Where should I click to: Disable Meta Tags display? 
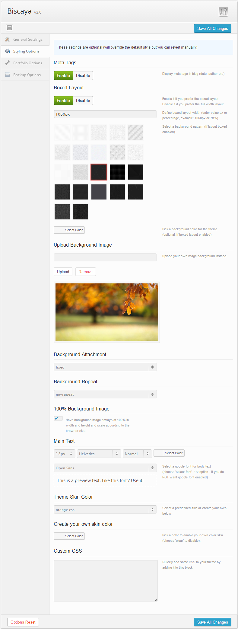tap(83, 75)
